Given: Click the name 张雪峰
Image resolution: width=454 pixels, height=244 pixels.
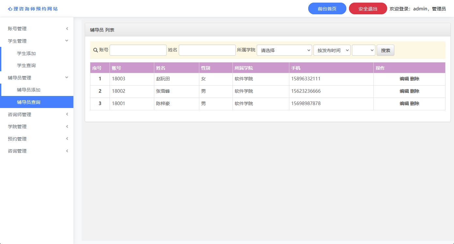Looking at the screenshot, I should 163,91.
